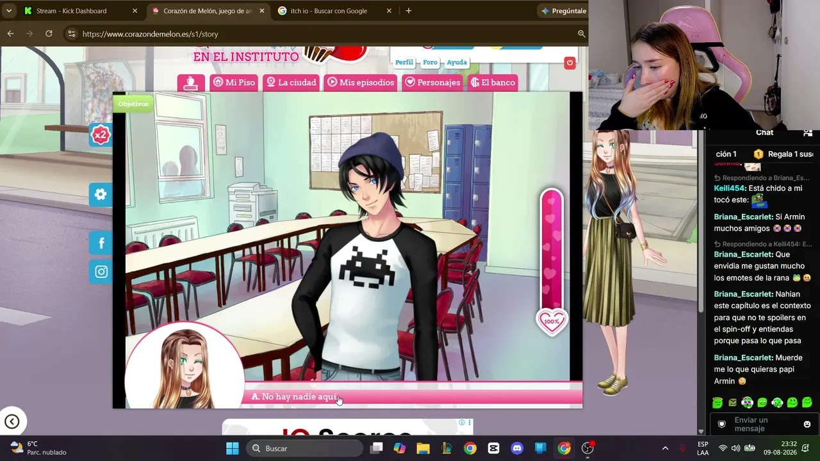The image size is (820, 461).
Task: Click the red power logout icon
Action: click(x=570, y=62)
